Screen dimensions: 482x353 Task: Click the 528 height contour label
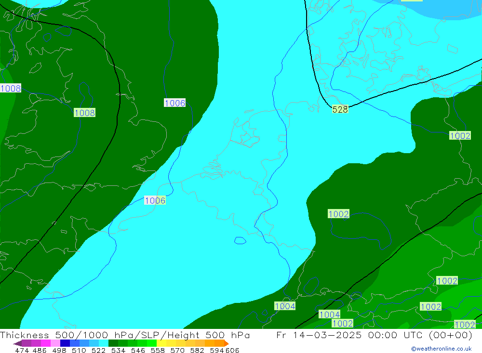tap(340, 109)
